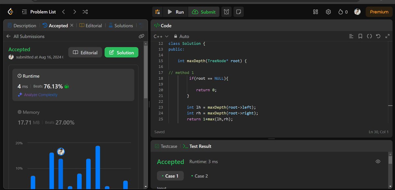This screenshot has height=190, width=395.
Task: Start the timer alarm clock icon
Action: click(x=226, y=12)
